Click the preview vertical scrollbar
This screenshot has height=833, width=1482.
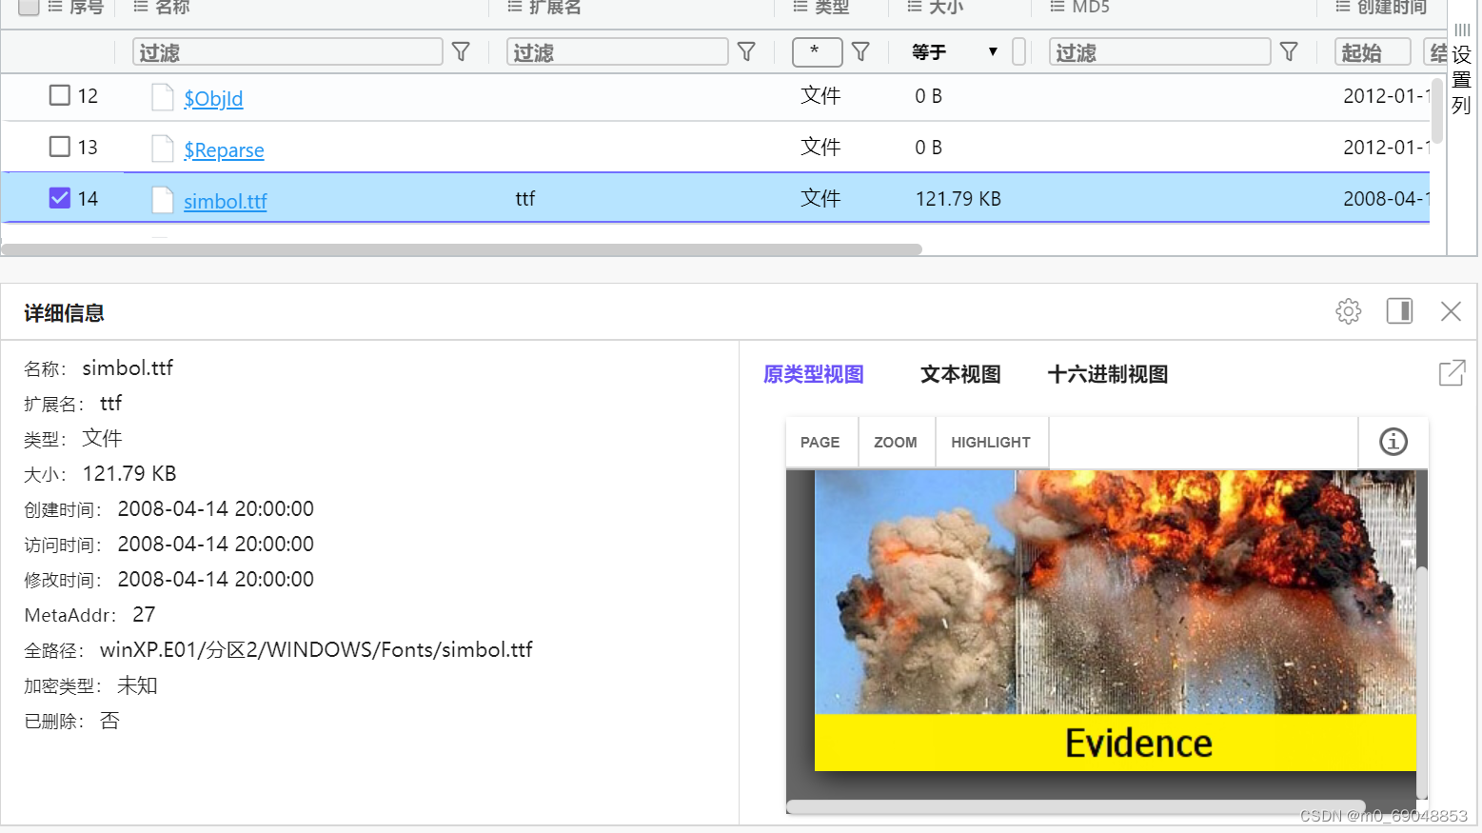tap(1422, 682)
